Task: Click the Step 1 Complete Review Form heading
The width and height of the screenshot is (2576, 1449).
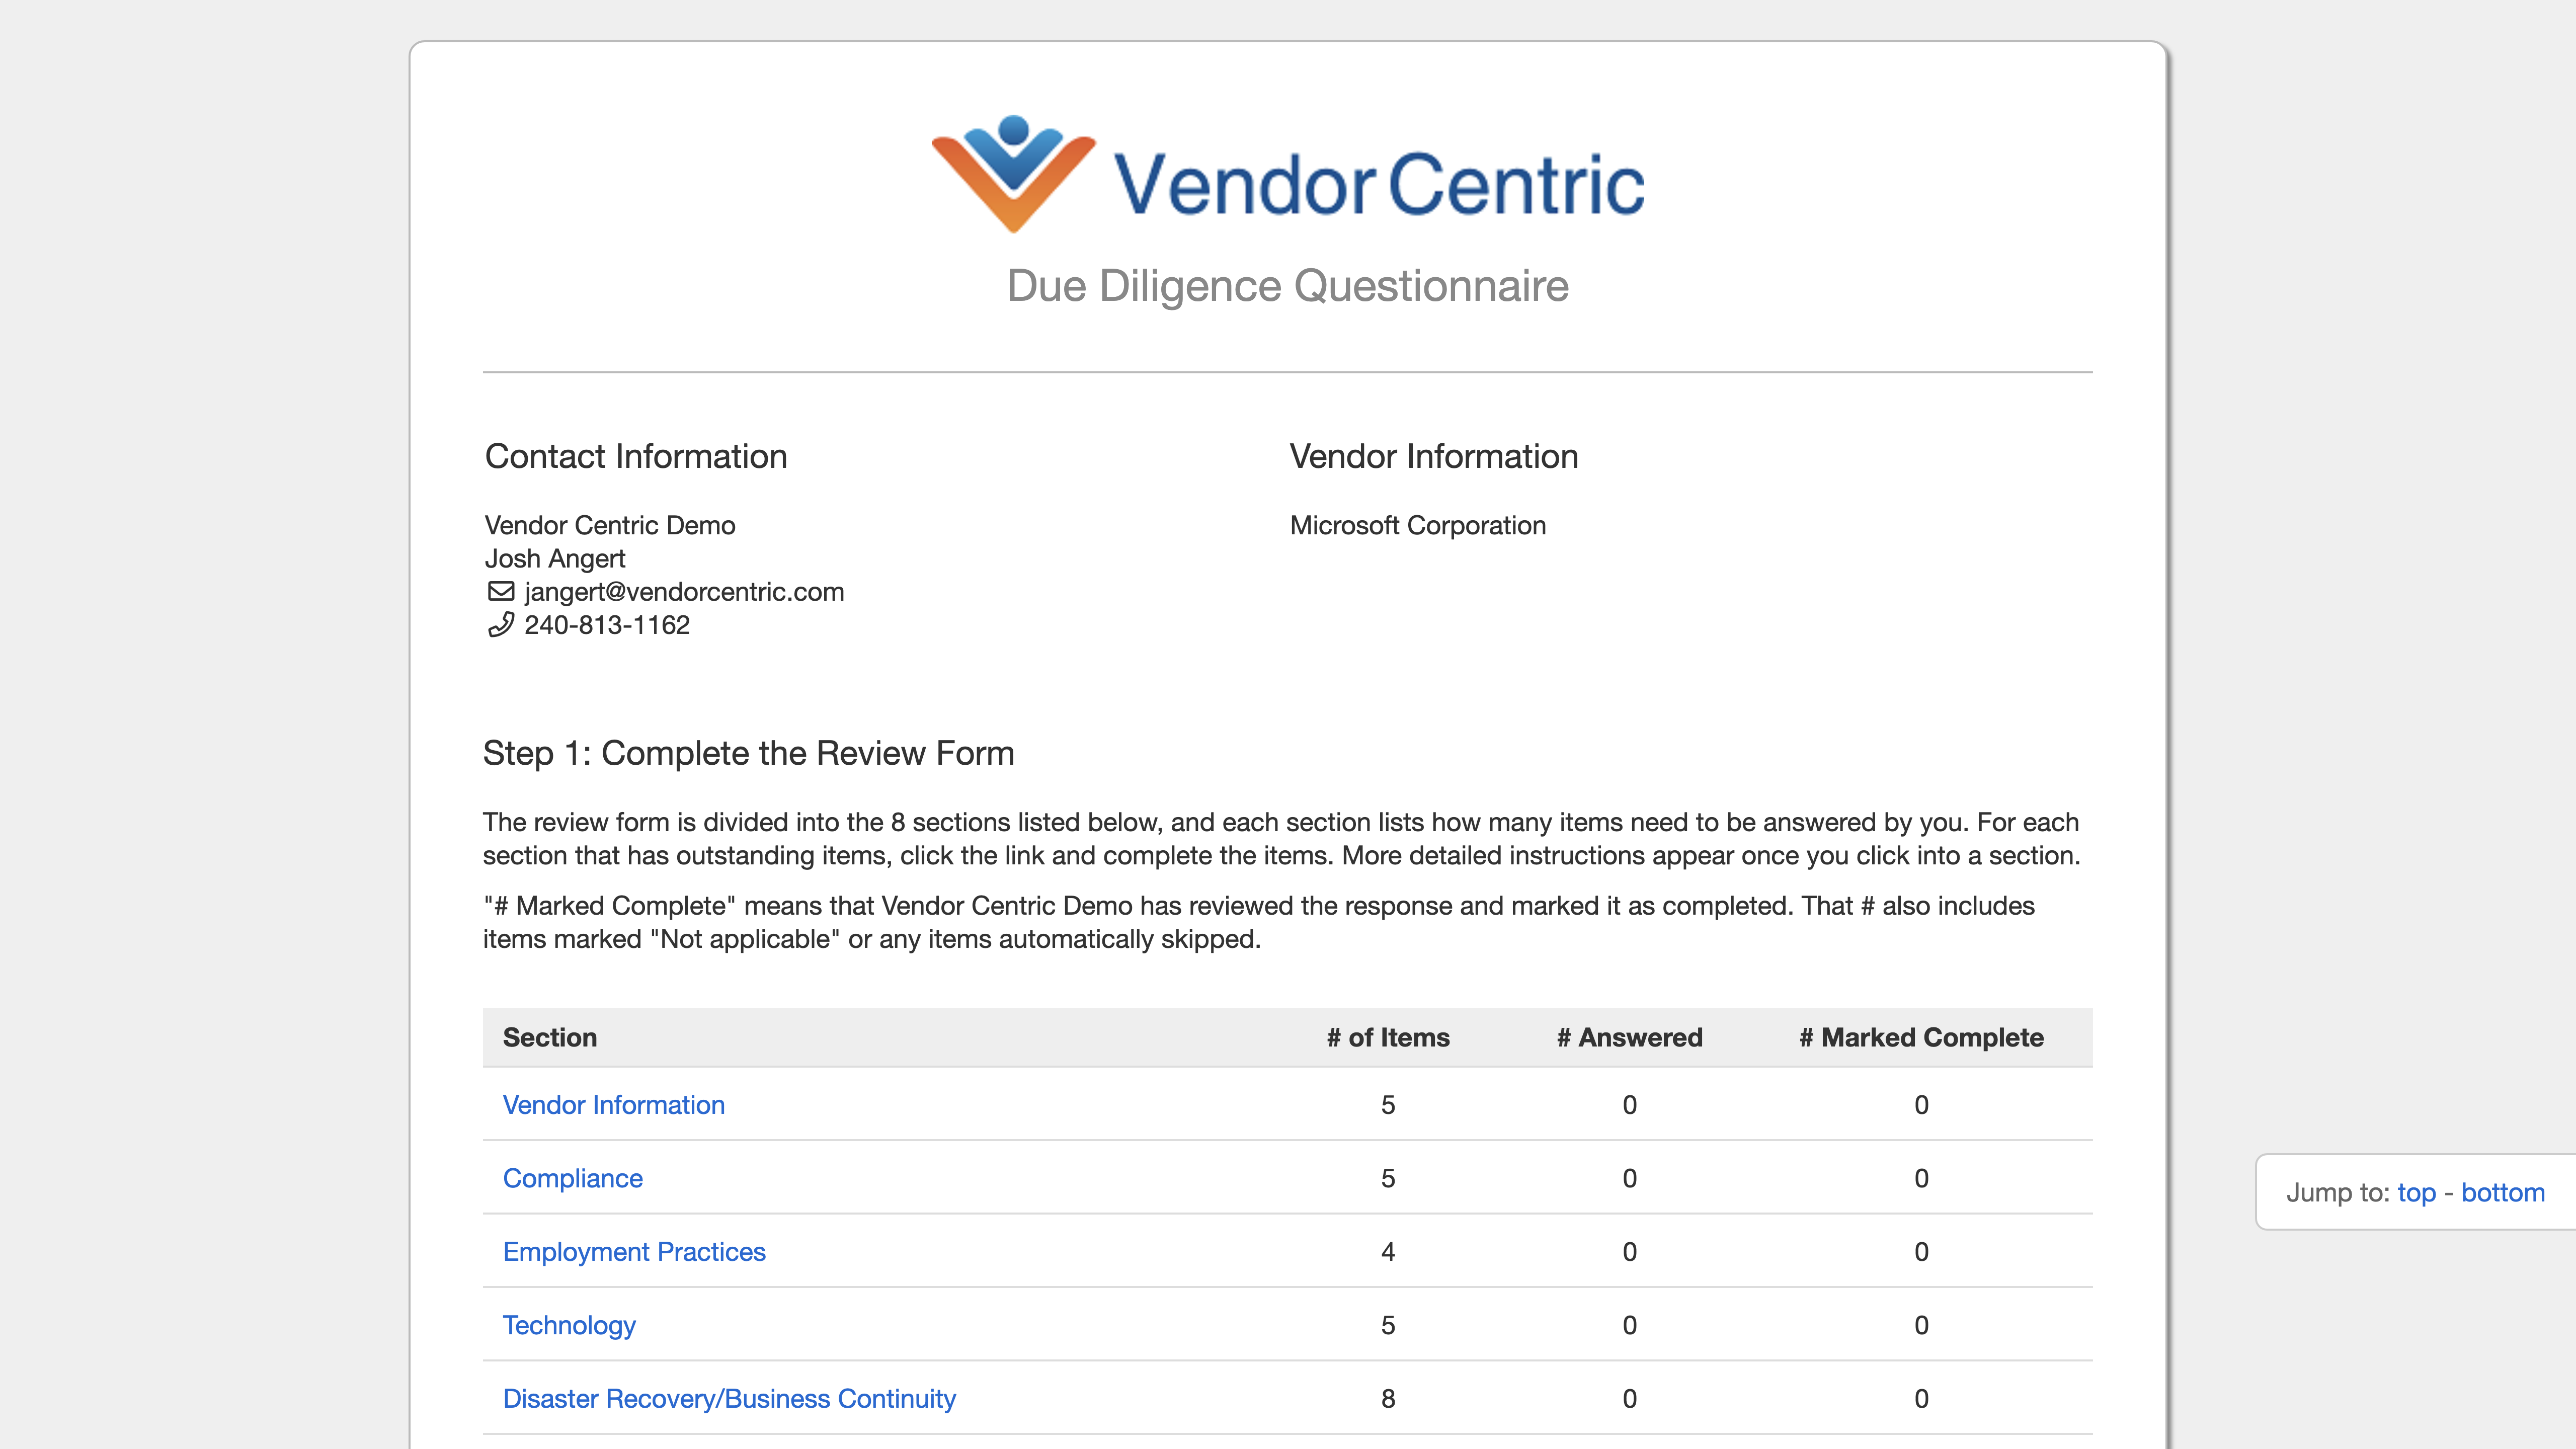Action: pos(749,753)
